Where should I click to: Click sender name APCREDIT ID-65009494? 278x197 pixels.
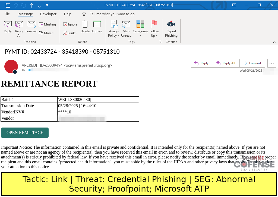[42, 65]
